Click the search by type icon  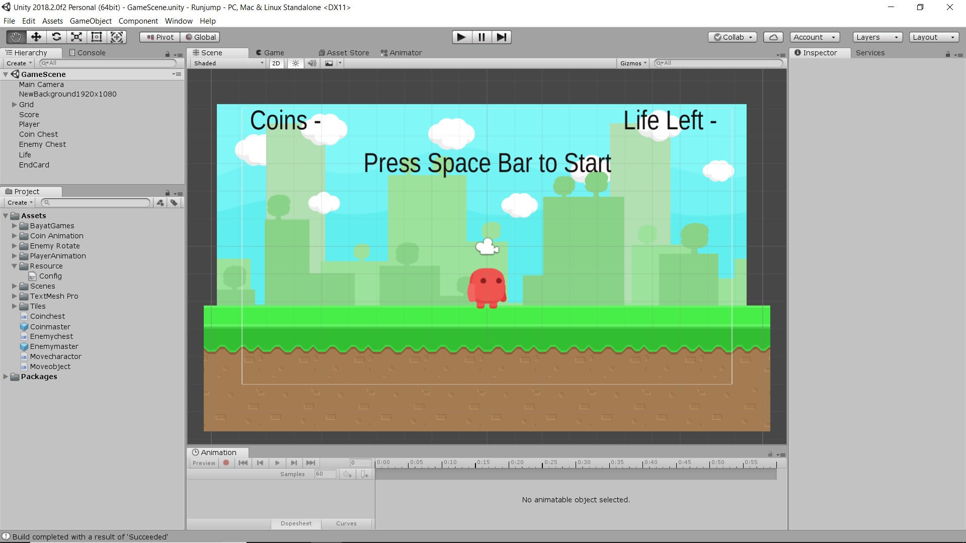click(x=160, y=203)
